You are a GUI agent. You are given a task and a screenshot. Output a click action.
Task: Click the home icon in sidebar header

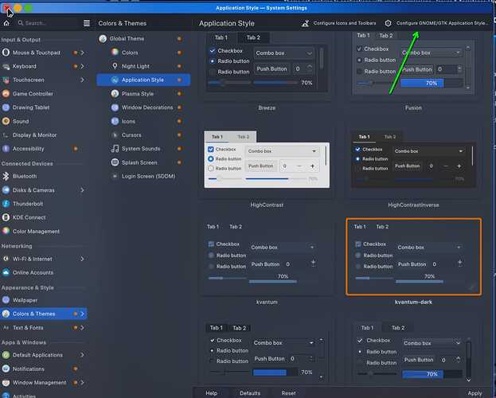click(6, 23)
